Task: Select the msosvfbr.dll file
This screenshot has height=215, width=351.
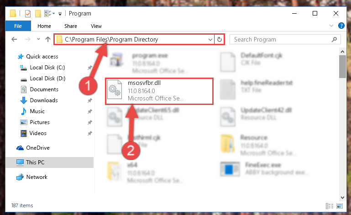Action: tap(159, 91)
